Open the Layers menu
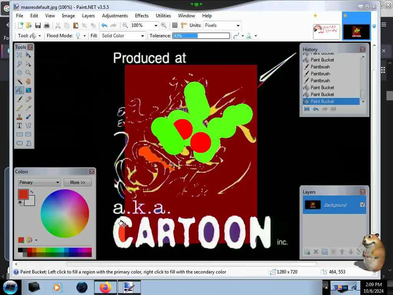Viewport: 393px width, 295px height. [x=89, y=15]
